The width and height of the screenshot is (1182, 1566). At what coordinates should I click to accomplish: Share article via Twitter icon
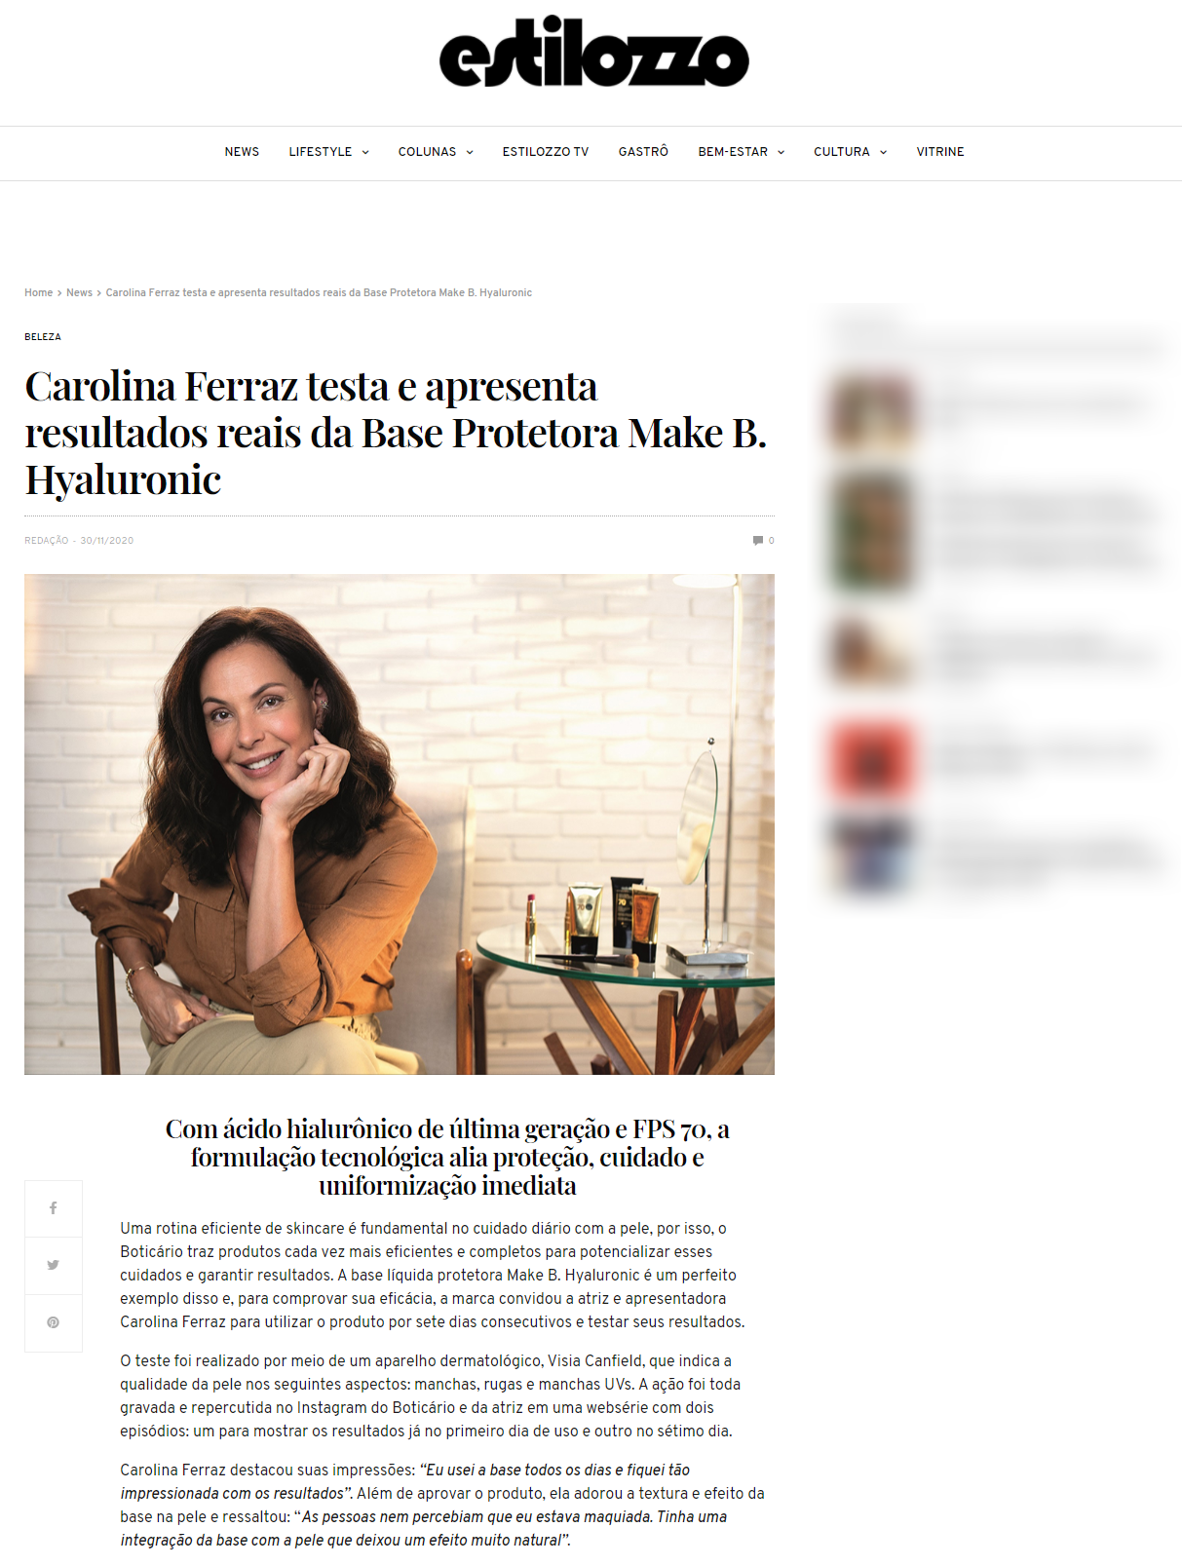[x=53, y=1265]
